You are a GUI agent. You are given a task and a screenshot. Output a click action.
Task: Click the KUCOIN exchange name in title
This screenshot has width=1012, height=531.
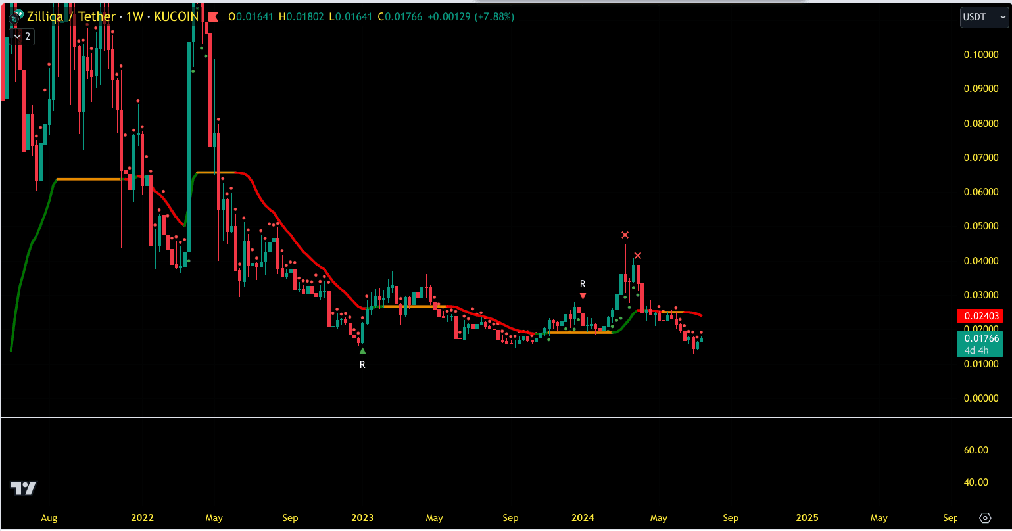click(176, 17)
